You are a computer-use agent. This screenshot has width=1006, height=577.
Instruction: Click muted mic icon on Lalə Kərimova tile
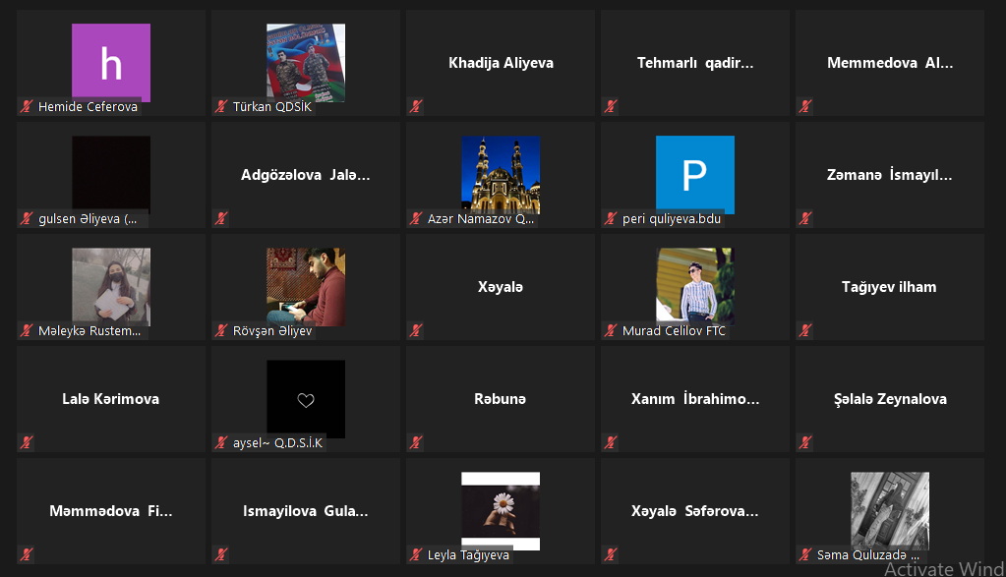(x=27, y=442)
